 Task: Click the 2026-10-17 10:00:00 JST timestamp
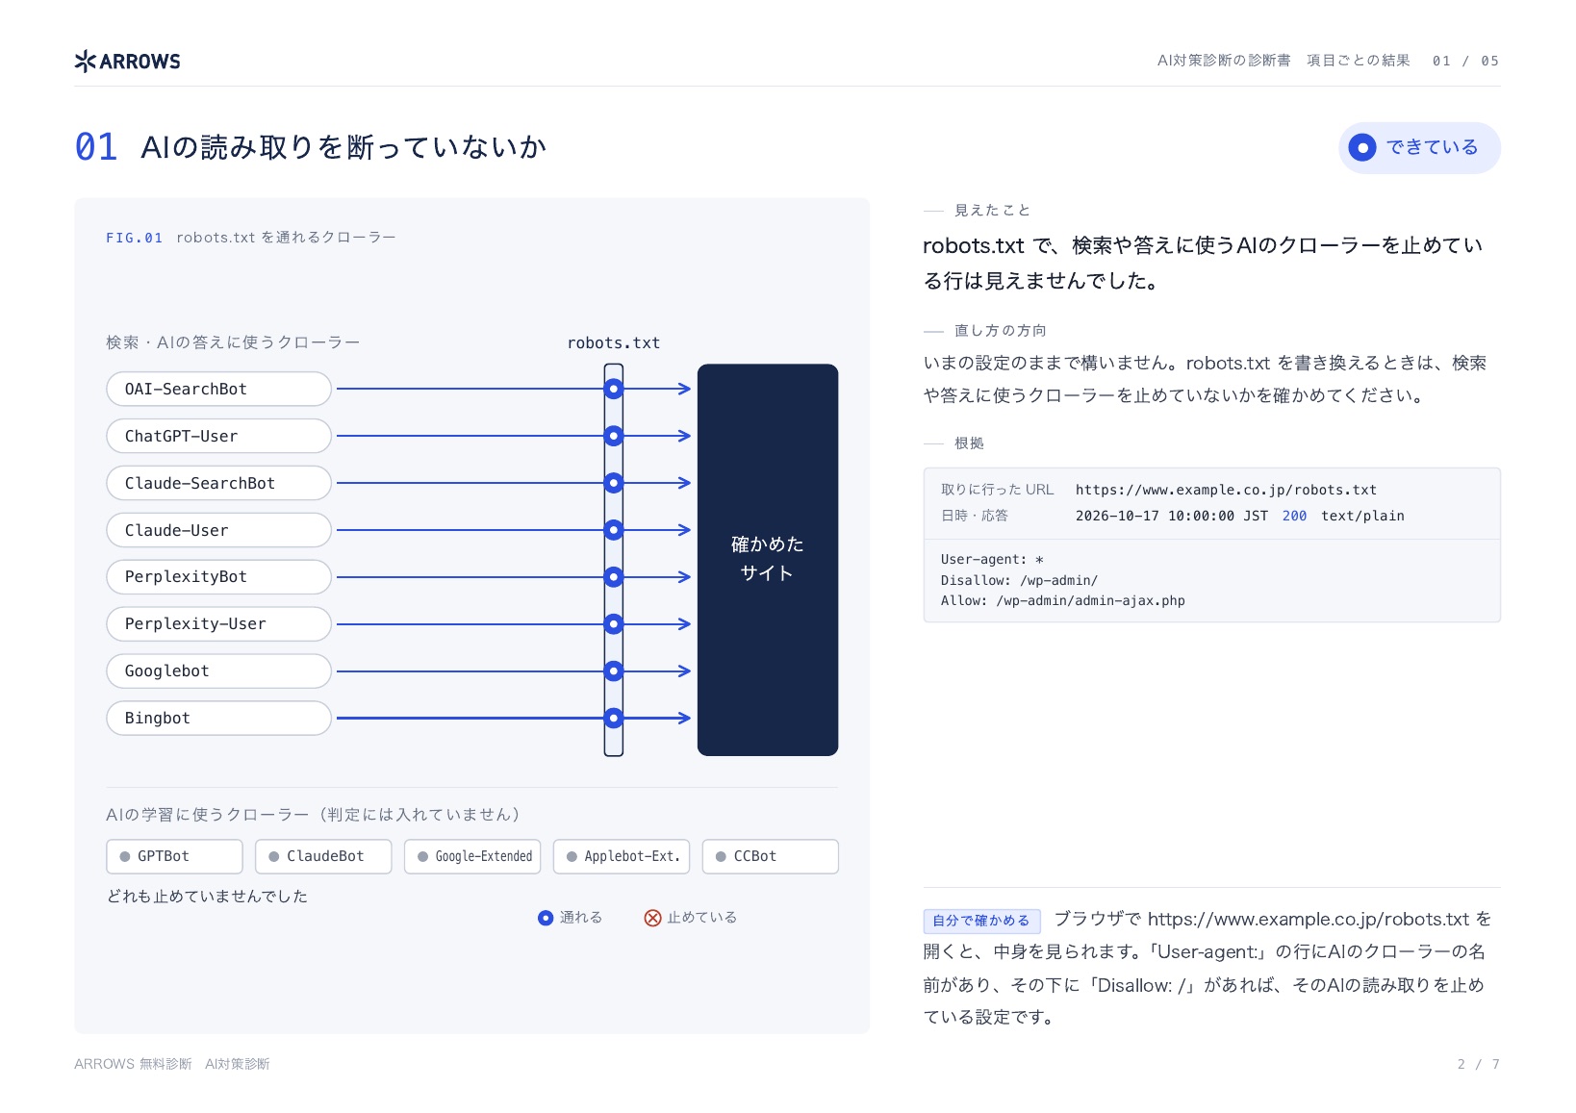1171,517
